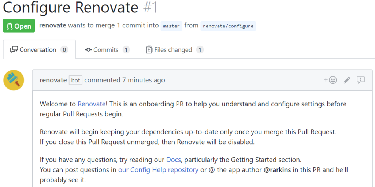
Task: Click the #1 pull request number
Action: [x=150, y=7]
